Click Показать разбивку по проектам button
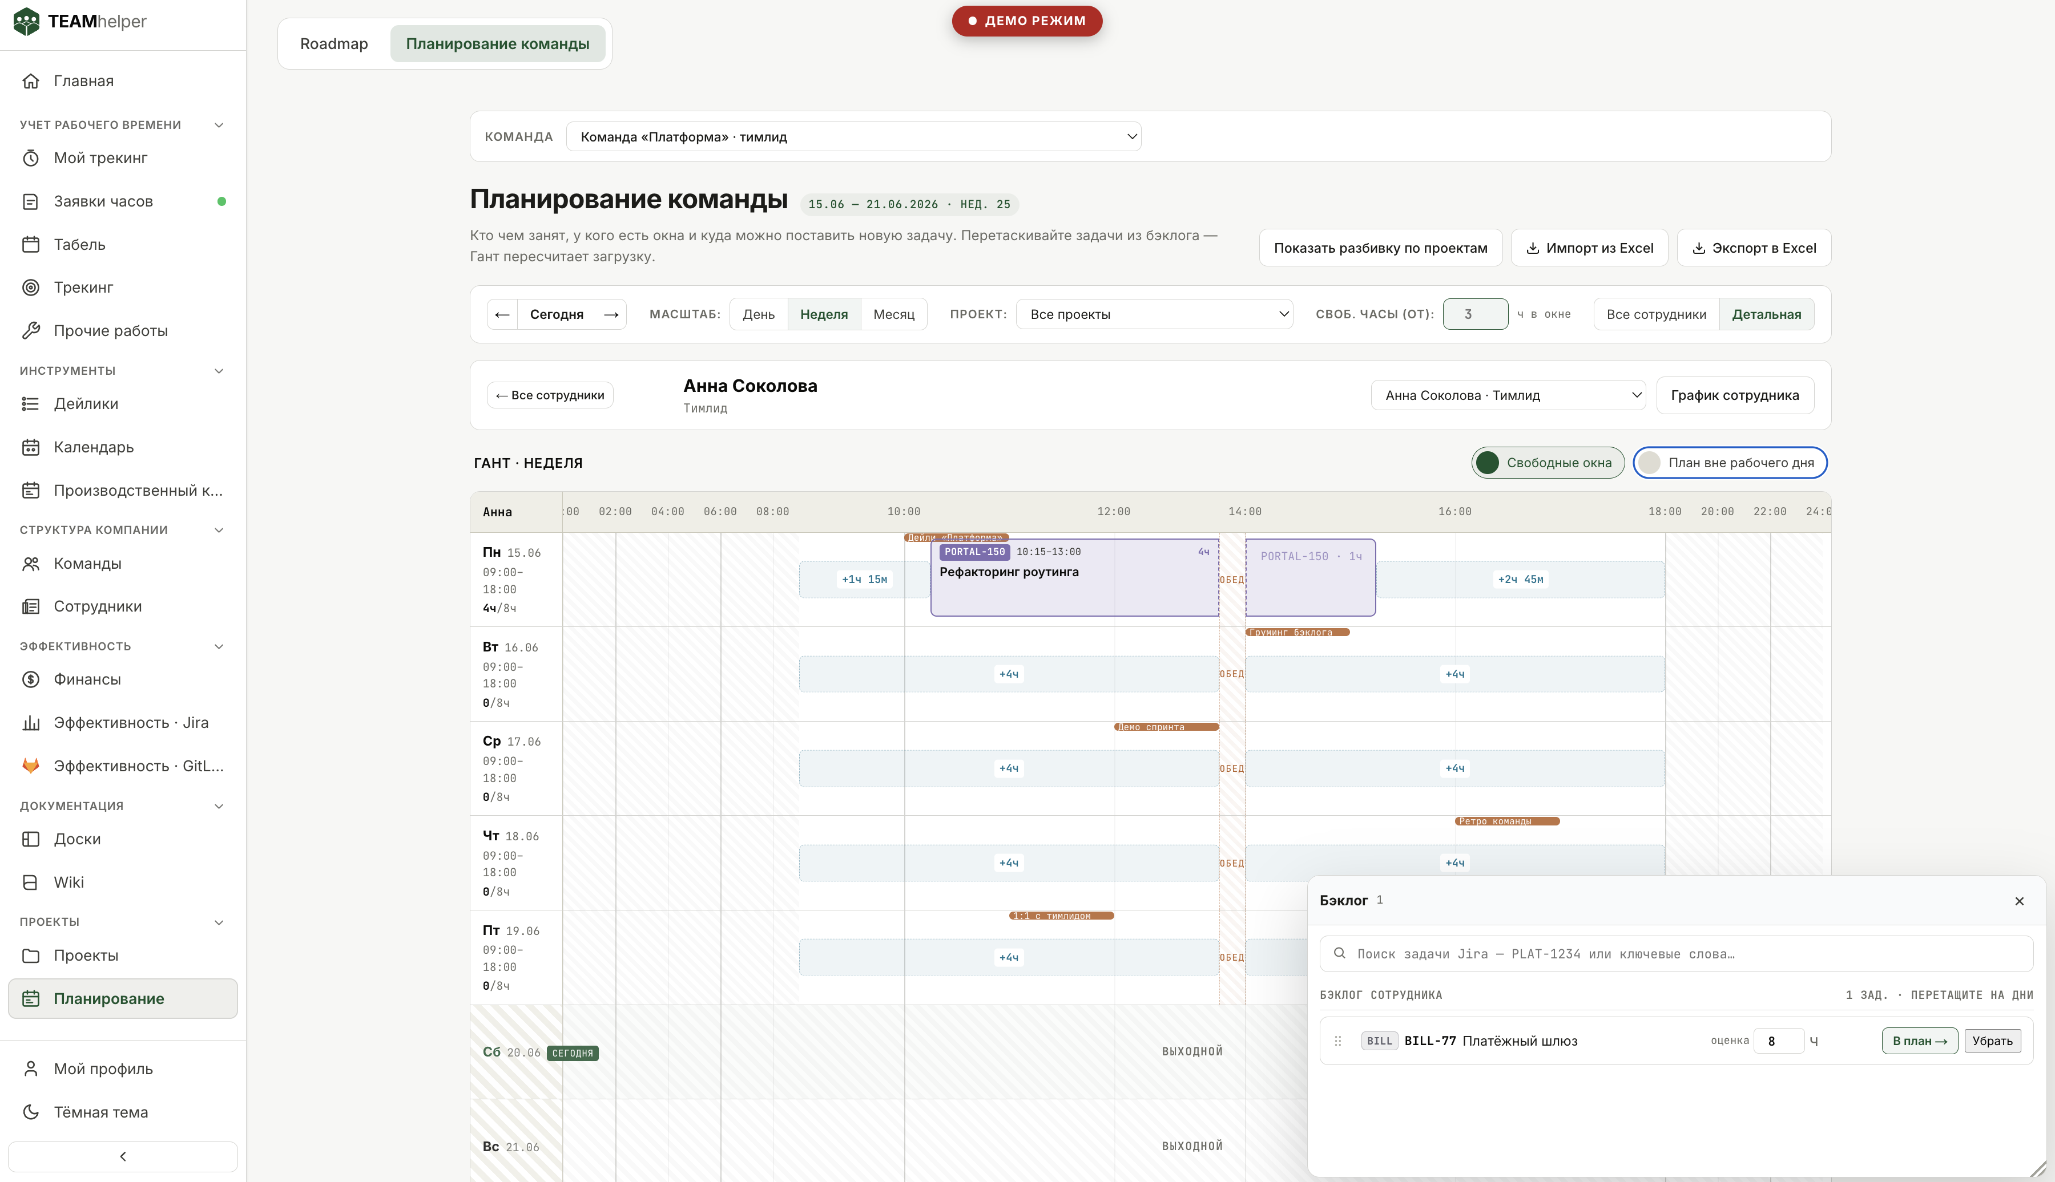 click(x=1380, y=248)
